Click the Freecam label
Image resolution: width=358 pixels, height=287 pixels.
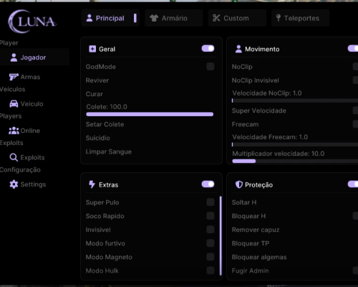coord(245,124)
